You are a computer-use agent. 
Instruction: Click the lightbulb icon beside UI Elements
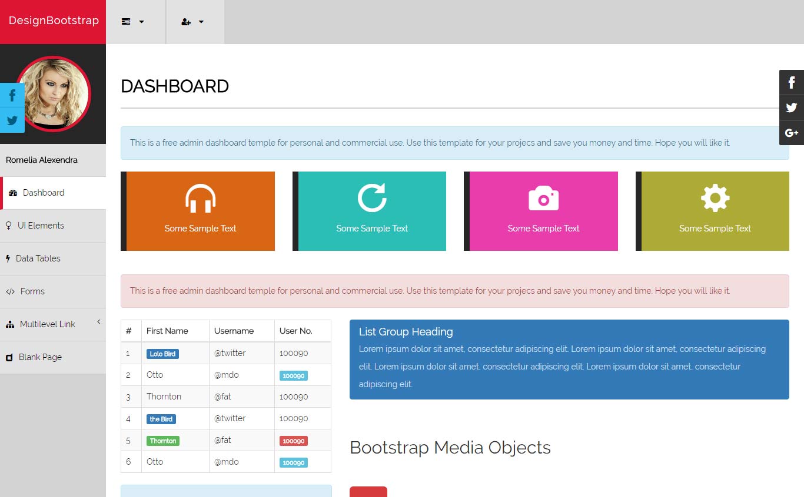8,226
